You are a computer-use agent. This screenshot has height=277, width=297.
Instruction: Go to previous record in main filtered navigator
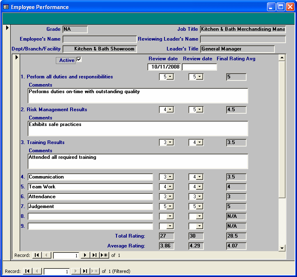[x=37, y=271]
